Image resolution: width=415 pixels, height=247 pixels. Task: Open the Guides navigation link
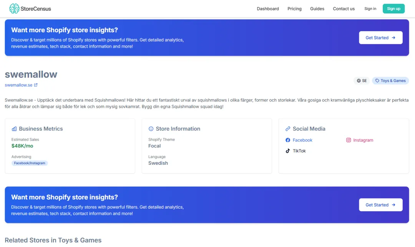(317, 9)
